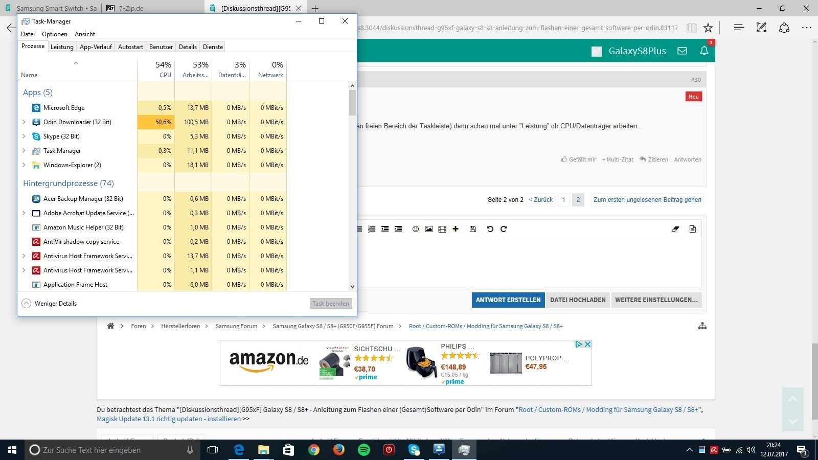Screen dimensions: 818x460
Task: Sort processes by the CPU column header
Action: point(156,70)
